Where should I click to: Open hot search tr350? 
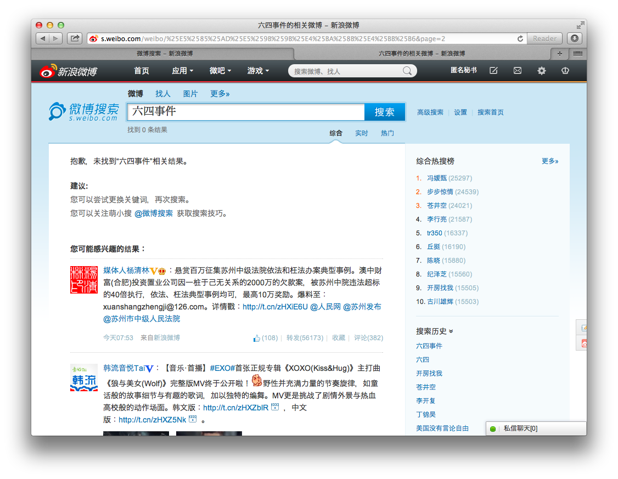click(434, 233)
